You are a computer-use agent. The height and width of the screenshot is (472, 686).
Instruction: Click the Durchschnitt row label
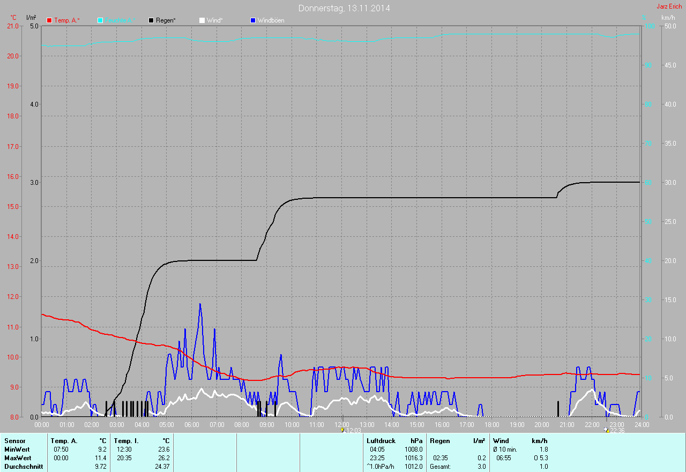(x=24, y=467)
